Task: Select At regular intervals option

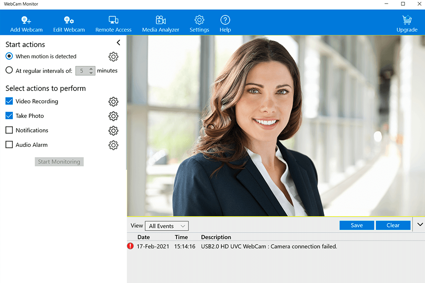Action: 9,70
